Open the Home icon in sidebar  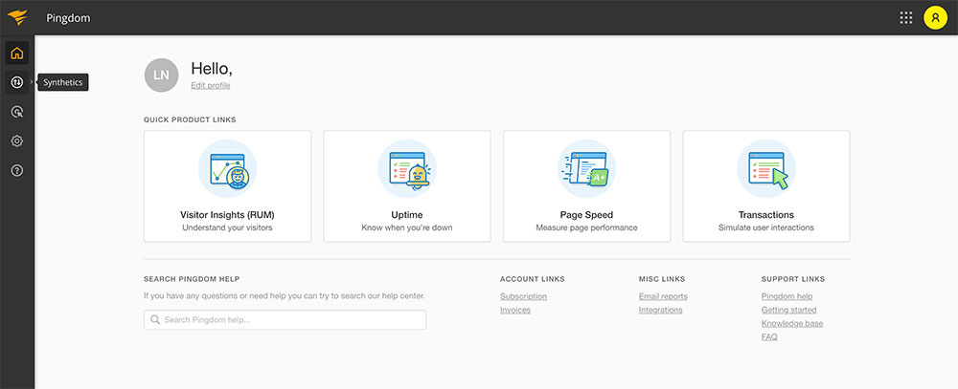click(x=17, y=54)
